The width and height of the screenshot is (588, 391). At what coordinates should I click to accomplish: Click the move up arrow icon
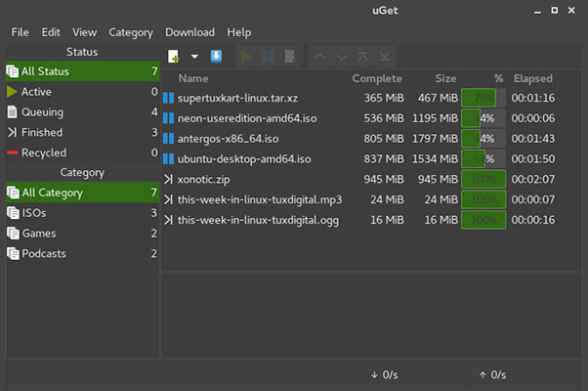pos(320,56)
